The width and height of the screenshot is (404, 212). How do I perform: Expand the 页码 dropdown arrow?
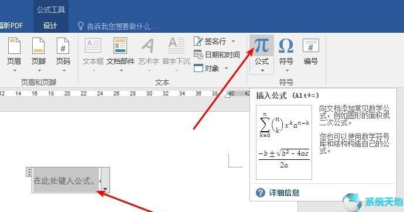[64, 71]
